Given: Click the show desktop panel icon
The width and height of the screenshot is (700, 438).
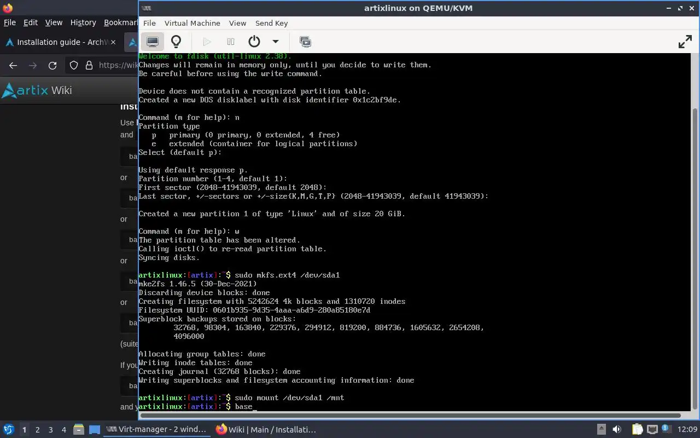Looking at the screenshot, I should coord(95,430).
